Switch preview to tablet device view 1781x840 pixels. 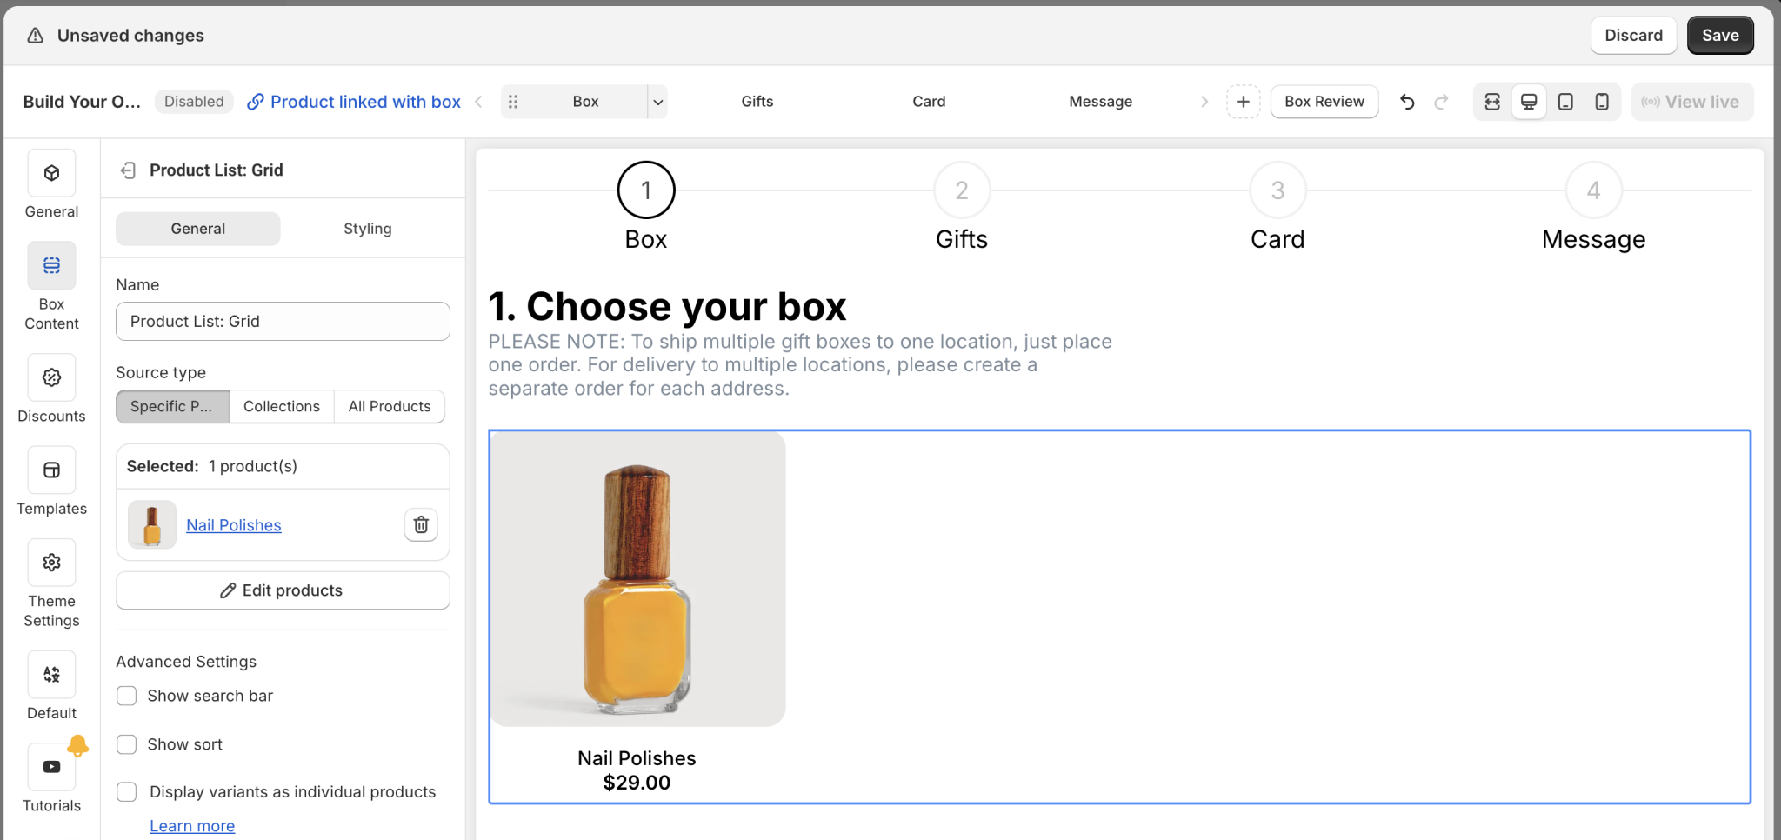[x=1565, y=102]
